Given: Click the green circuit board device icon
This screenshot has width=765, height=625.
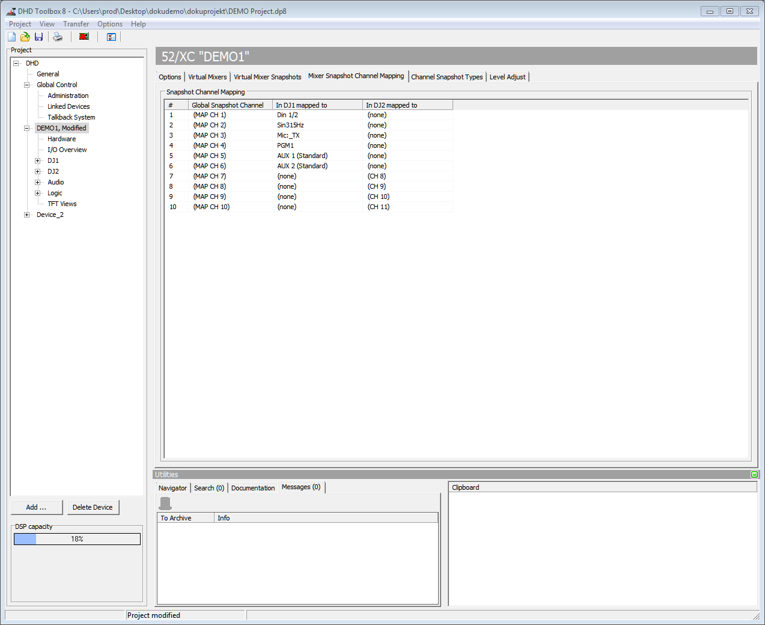Looking at the screenshot, I should tap(84, 37).
